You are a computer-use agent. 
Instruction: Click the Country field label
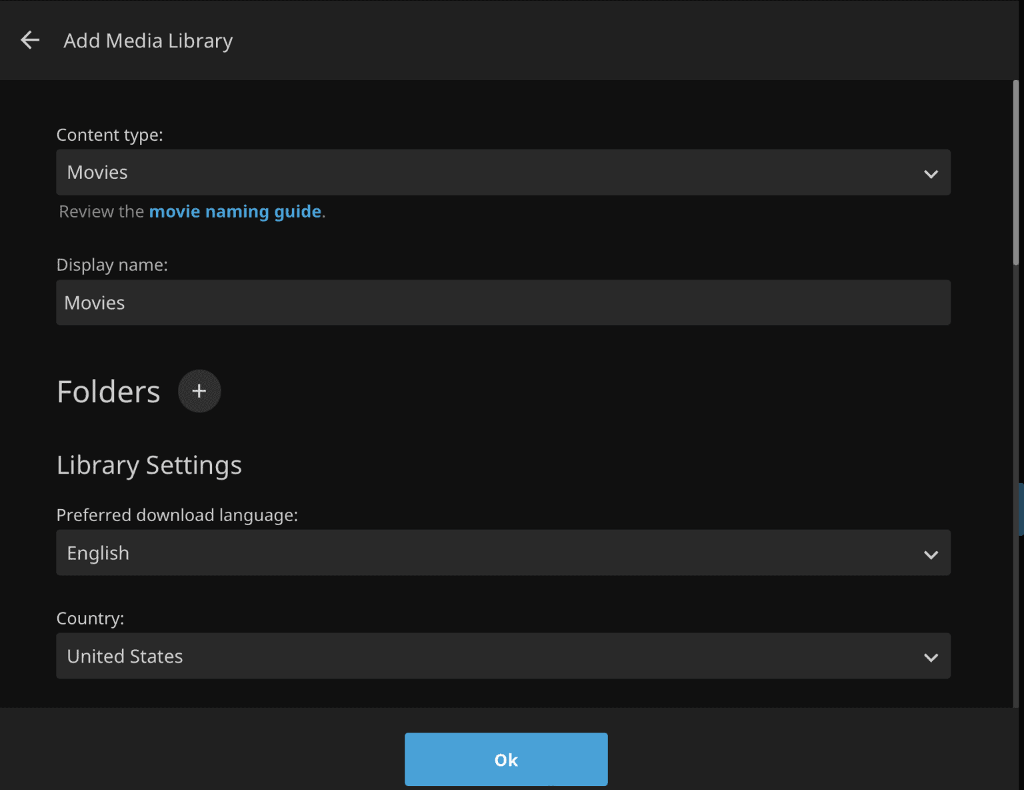tap(90, 619)
